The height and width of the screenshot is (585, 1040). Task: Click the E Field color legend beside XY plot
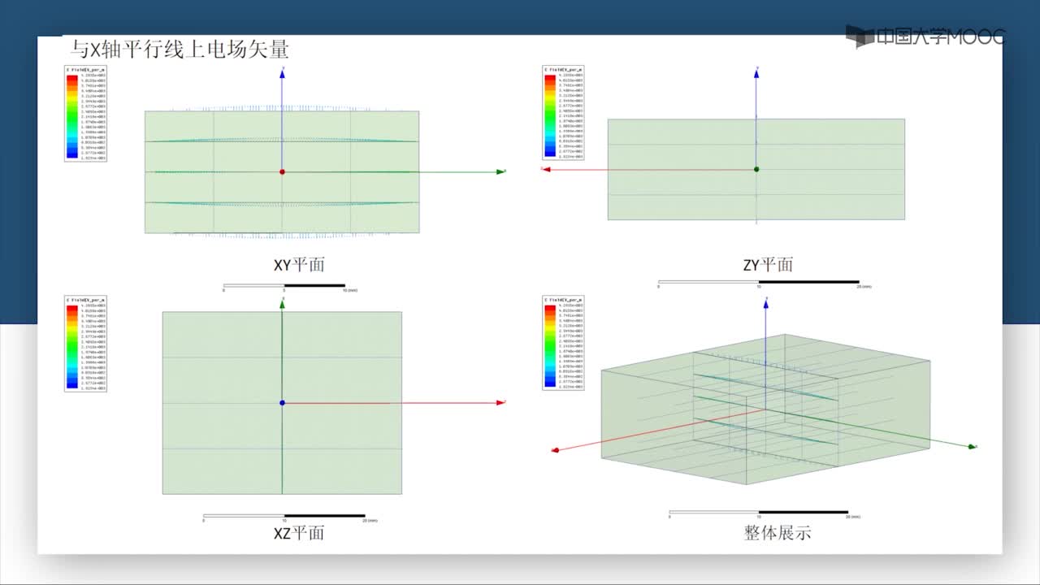(85, 114)
